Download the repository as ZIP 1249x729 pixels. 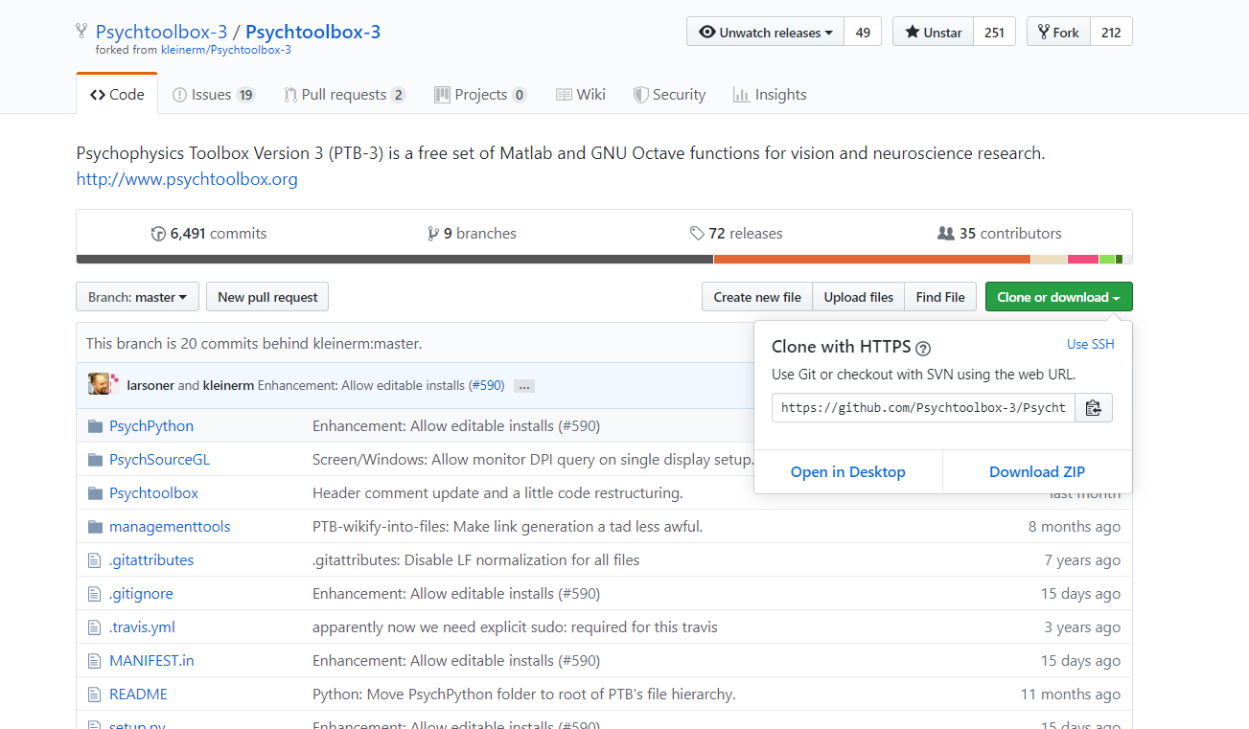[1037, 471]
